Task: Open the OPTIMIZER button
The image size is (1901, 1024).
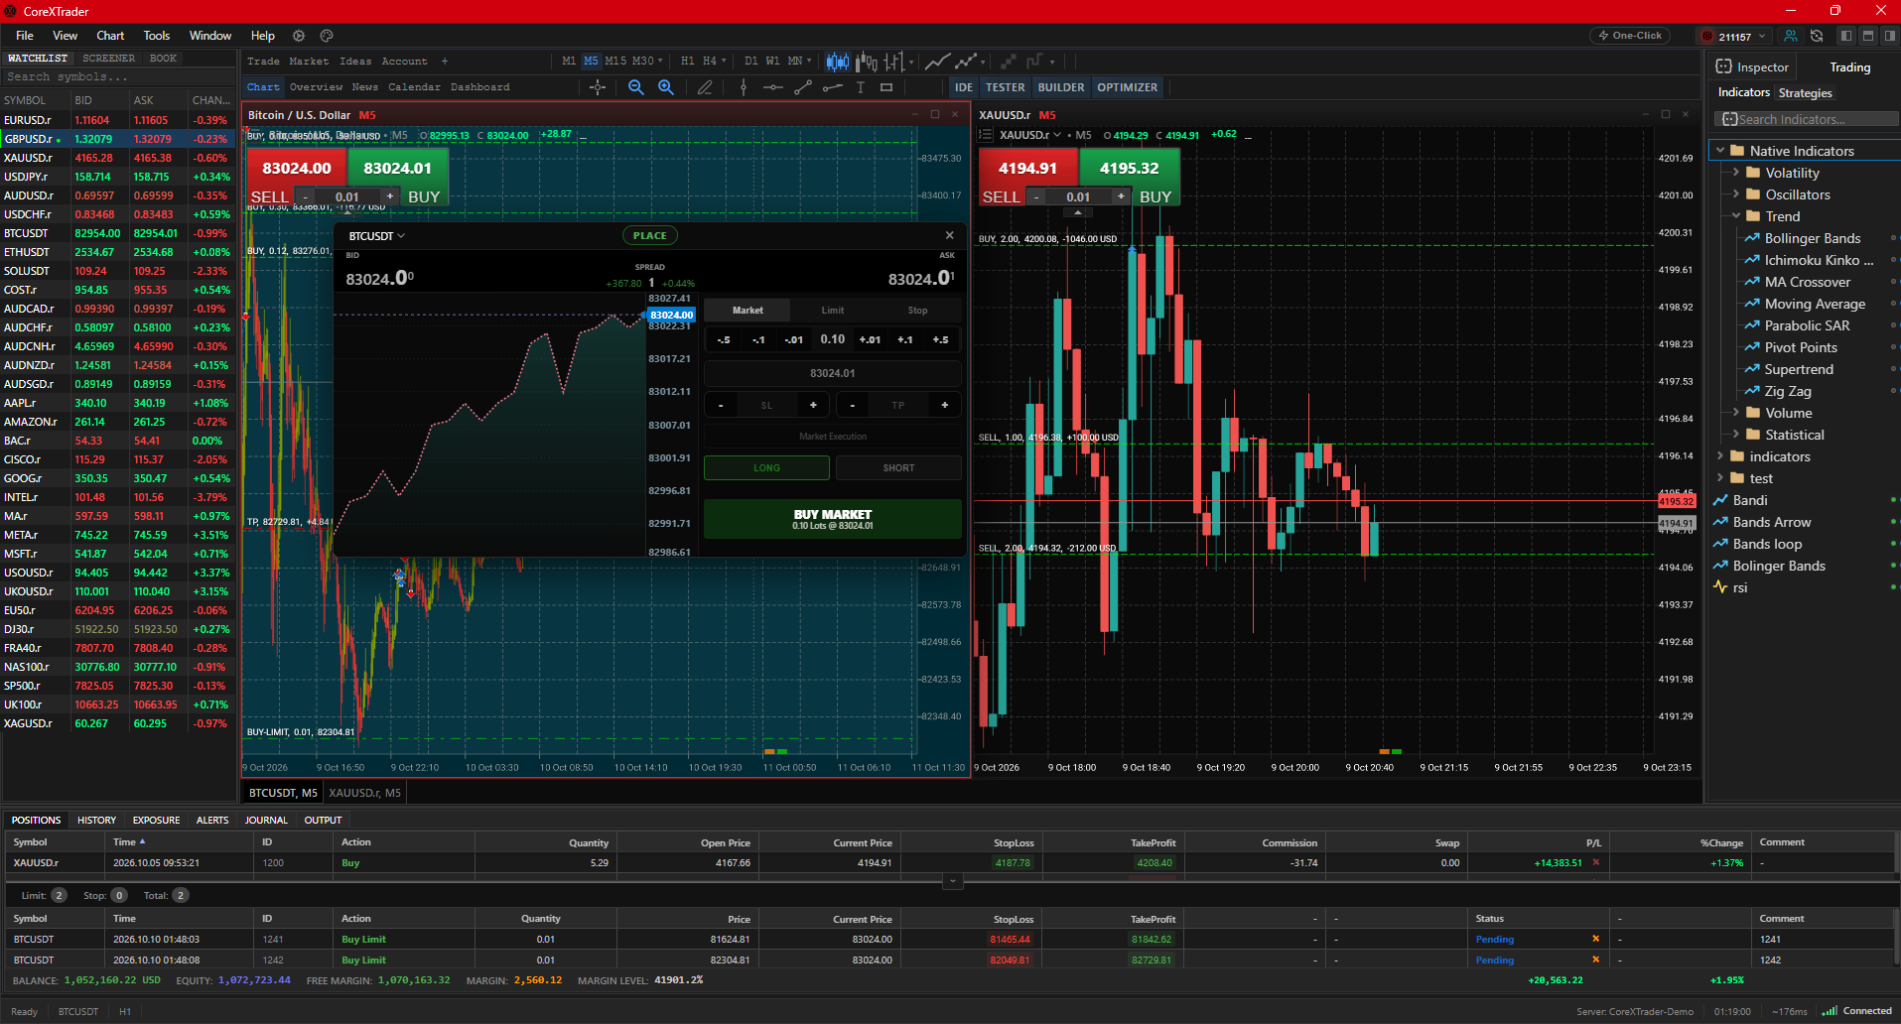Action: 1127,87
